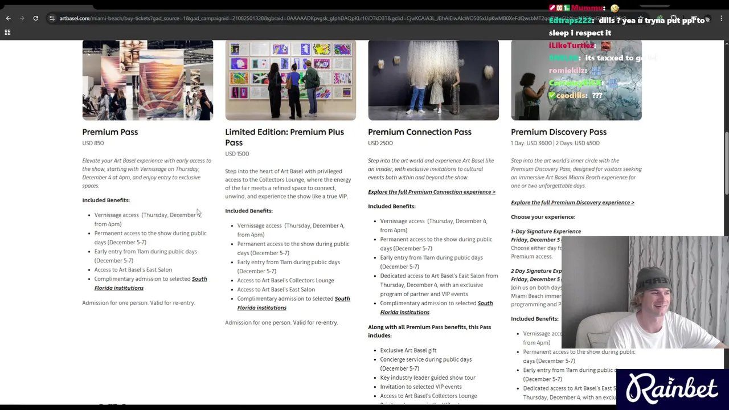
Task: Click 'Key industry leader guided show tour' item
Action: [428, 378]
